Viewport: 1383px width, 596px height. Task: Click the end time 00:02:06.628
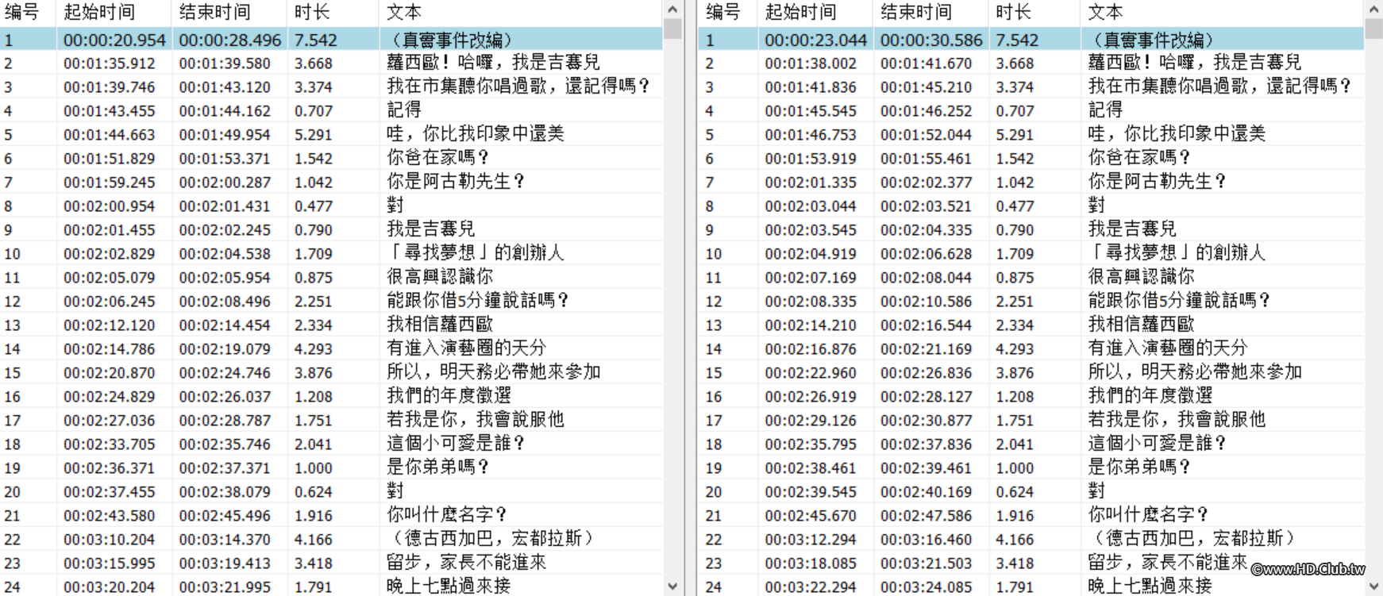(x=926, y=254)
